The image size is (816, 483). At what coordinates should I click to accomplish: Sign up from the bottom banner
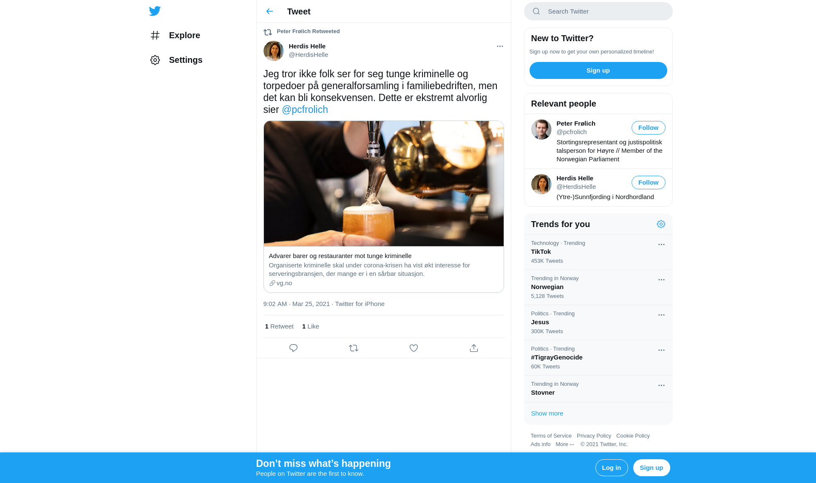pyautogui.click(x=652, y=468)
